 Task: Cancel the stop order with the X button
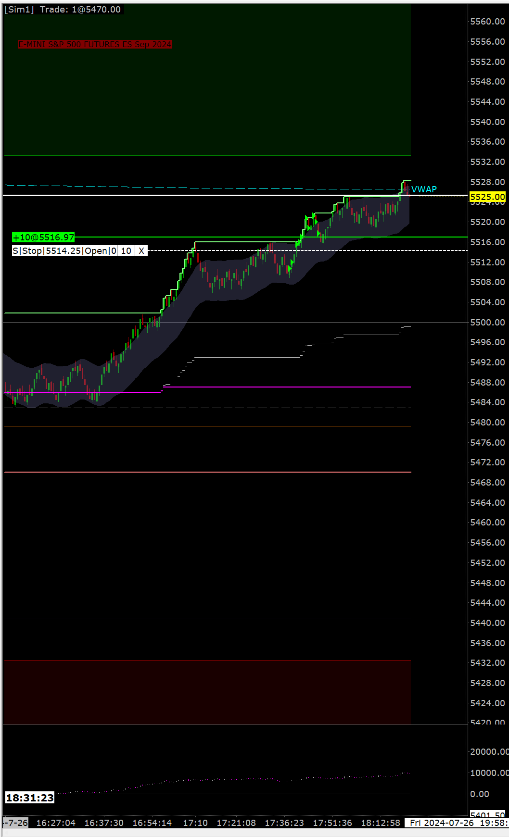pyautogui.click(x=141, y=251)
